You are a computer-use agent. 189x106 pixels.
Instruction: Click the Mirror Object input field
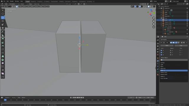(174, 60)
